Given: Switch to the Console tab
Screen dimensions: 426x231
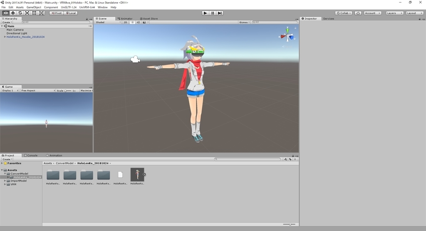Looking at the screenshot, I should click(31, 155).
